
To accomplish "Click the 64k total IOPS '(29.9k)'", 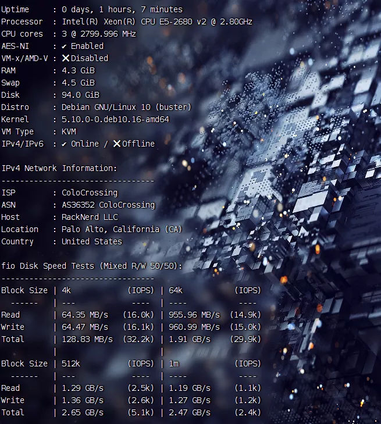I will (245, 339).
